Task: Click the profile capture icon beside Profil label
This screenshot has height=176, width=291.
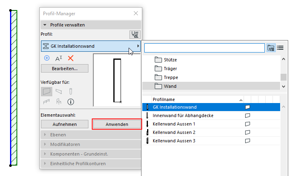Action: (135, 34)
